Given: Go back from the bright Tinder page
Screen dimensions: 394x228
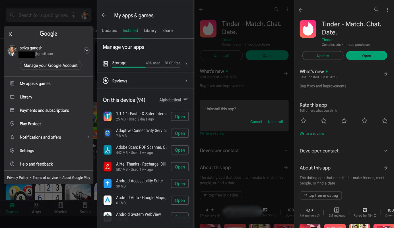Looking at the screenshot, I should [x=301, y=10].
